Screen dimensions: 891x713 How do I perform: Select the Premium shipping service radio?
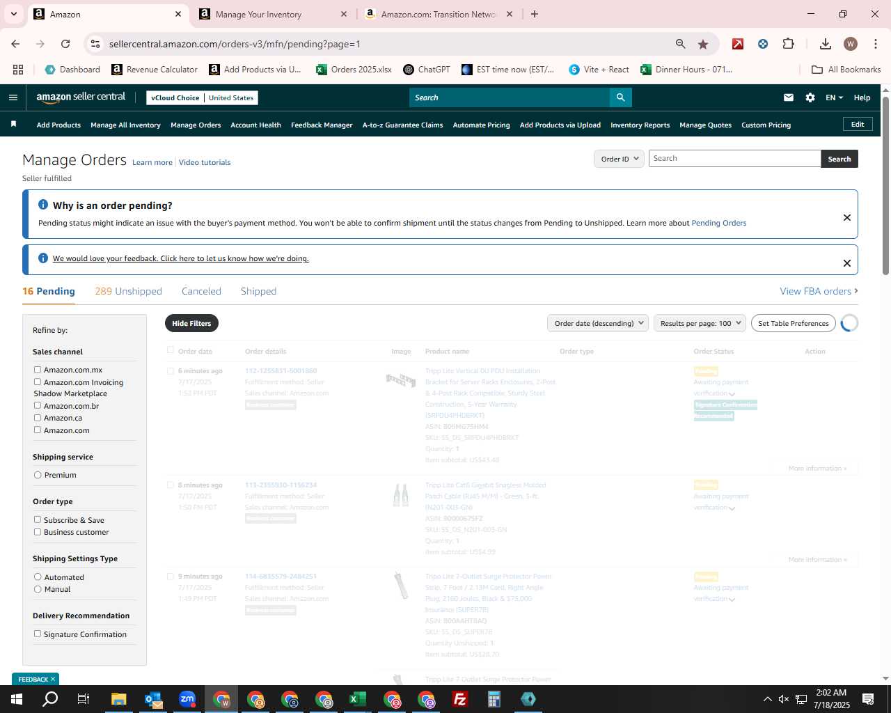38,475
